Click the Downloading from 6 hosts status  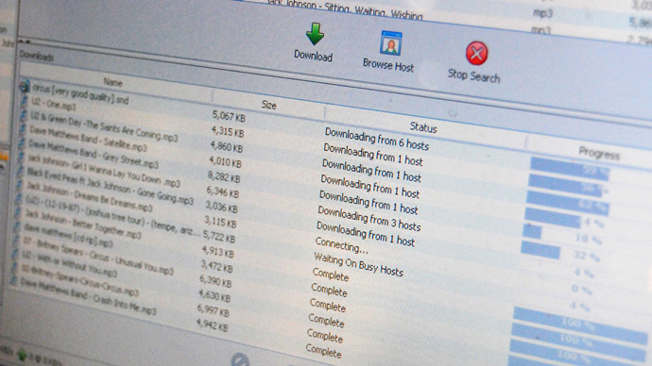pos(377,139)
